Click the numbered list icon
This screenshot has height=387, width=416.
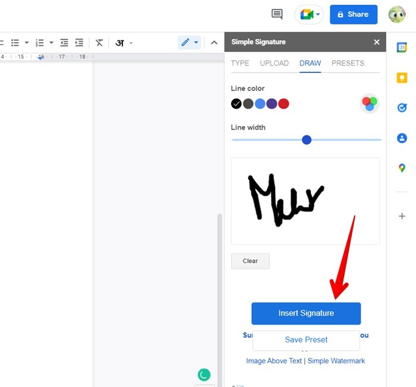40,43
